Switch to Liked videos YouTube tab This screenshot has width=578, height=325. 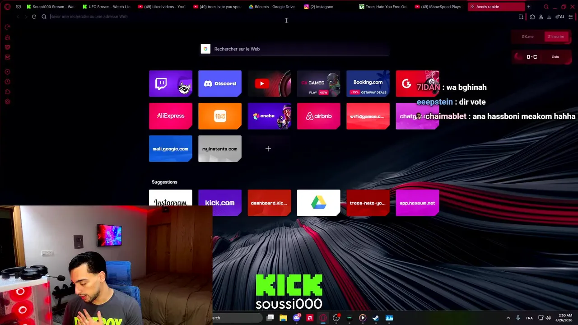[x=162, y=7]
